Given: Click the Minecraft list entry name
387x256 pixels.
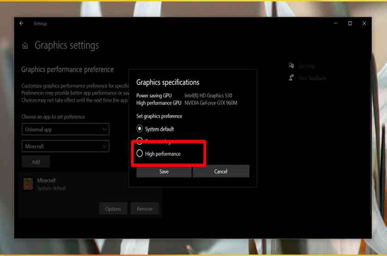Looking at the screenshot, I should 47,180.
